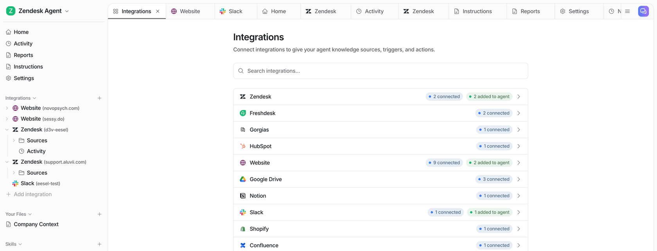The image size is (657, 251).
Task: Switch to the Instructions tab
Action: click(477, 11)
